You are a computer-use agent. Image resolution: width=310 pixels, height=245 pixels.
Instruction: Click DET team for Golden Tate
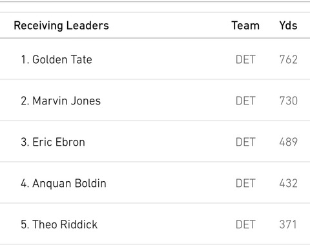click(245, 59)
